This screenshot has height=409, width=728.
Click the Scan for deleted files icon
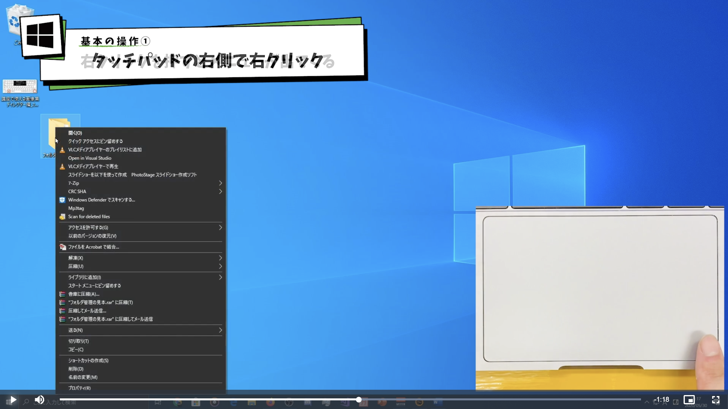coord(62,216)
